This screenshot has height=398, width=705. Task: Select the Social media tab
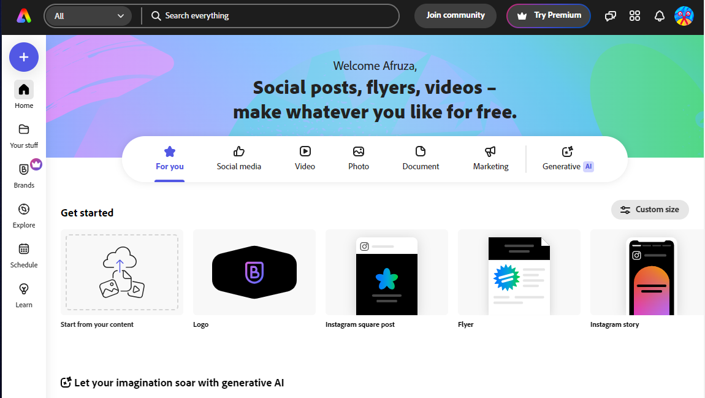coord(238,159)
